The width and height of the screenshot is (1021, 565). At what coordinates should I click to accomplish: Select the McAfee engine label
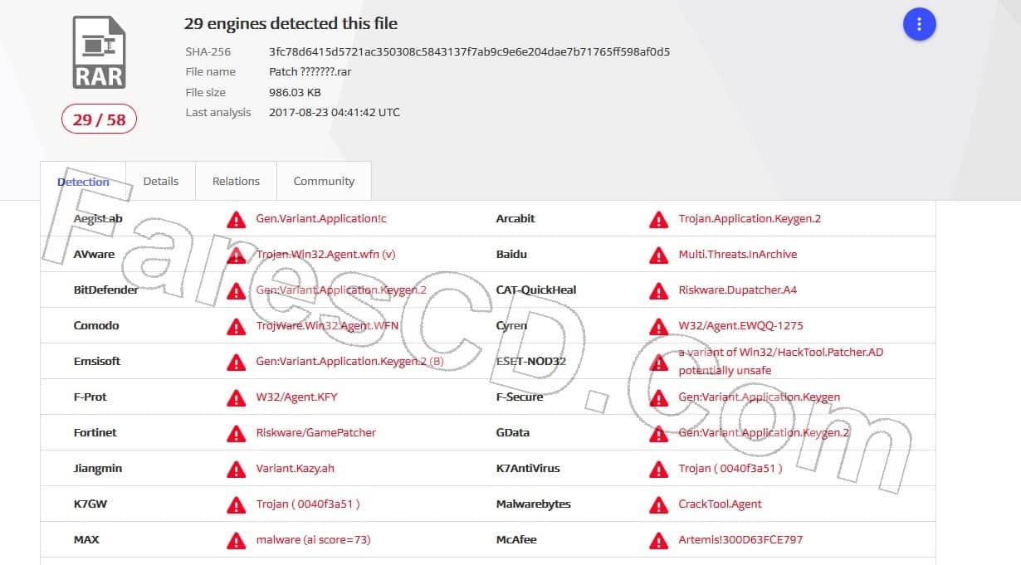[x=516, y=540]
